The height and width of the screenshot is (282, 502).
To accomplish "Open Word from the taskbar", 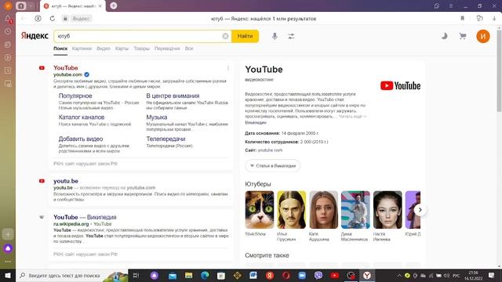I will pyautogui.click(x=253, y=275).
